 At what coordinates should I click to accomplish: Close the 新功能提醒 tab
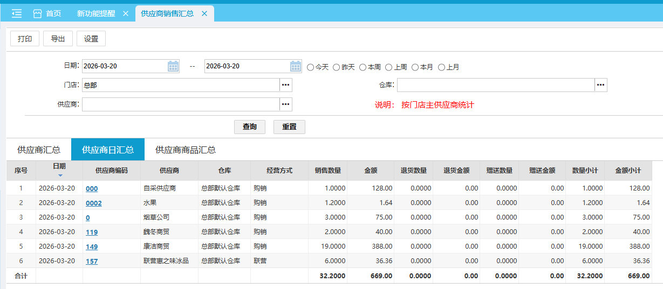coord(126,13)
